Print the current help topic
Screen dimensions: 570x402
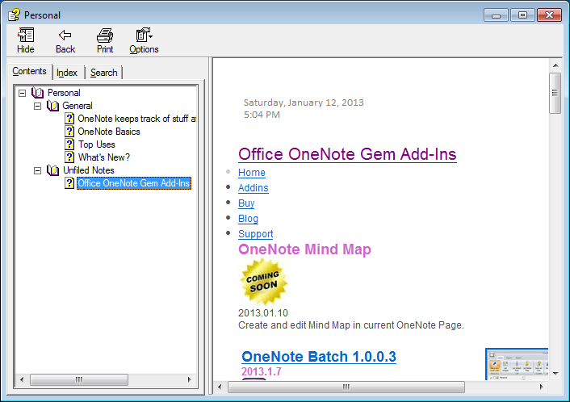click(105, 40)
